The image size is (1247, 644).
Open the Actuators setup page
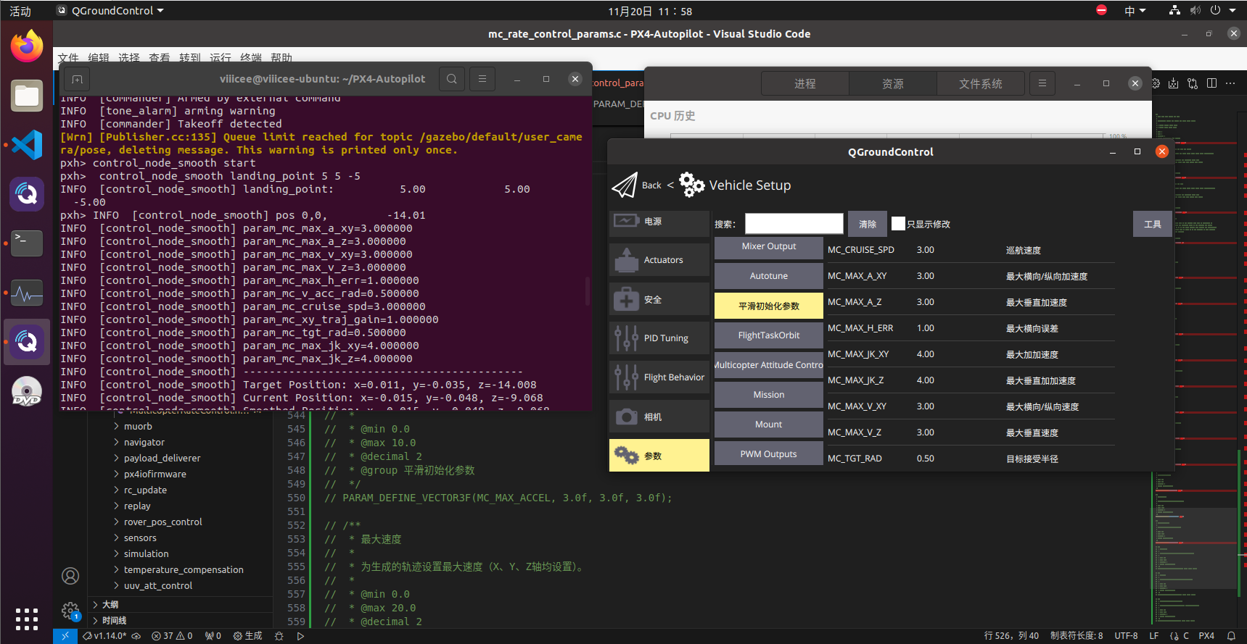[659, 260]
